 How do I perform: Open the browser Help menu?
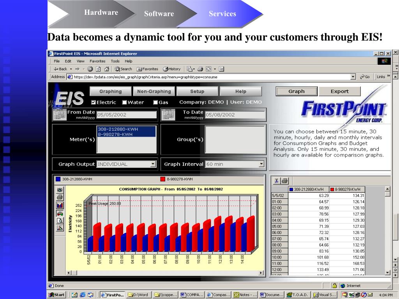(129, 61)
